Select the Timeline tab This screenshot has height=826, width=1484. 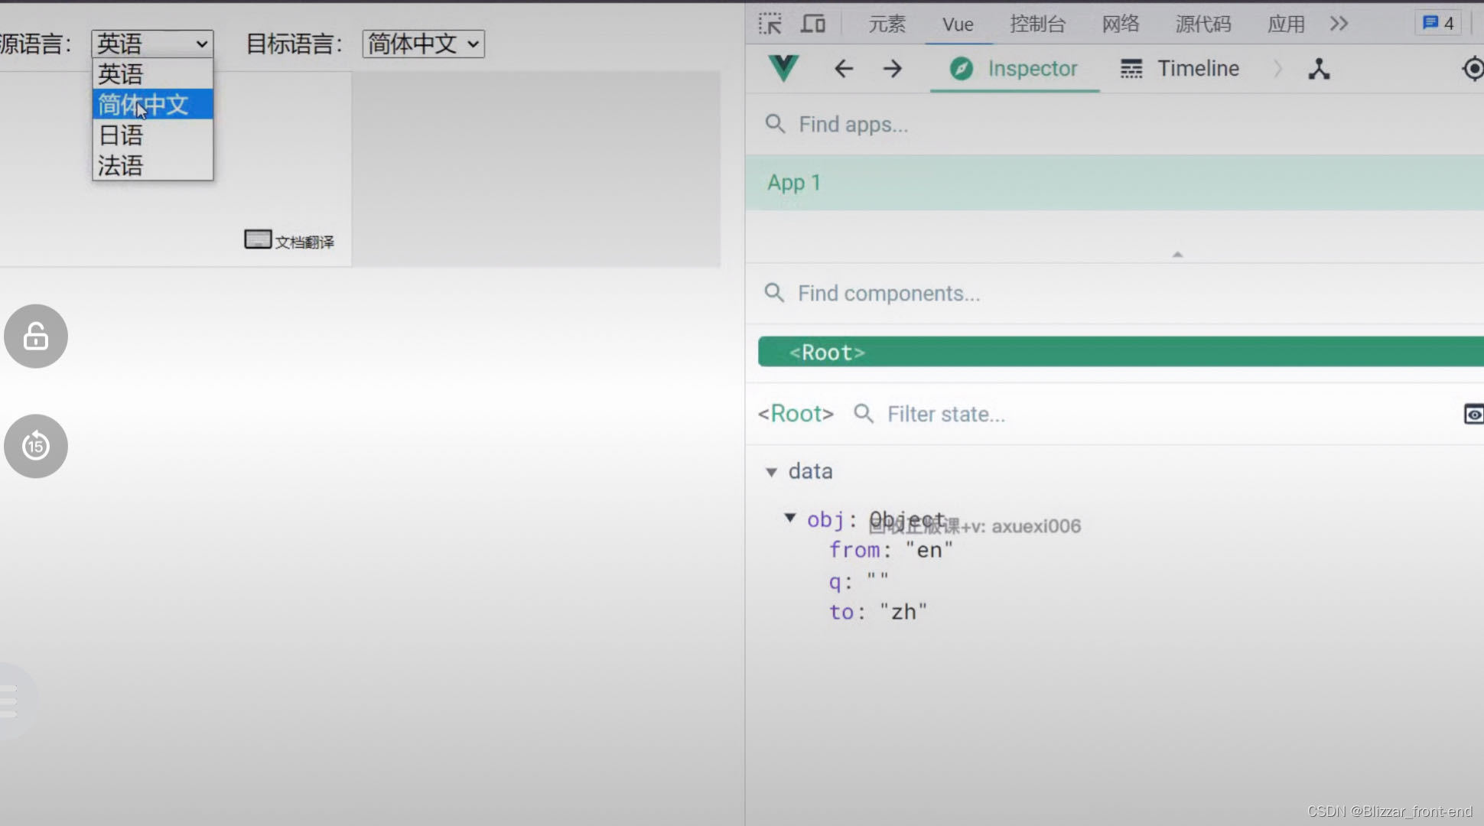click(1180, 69)
